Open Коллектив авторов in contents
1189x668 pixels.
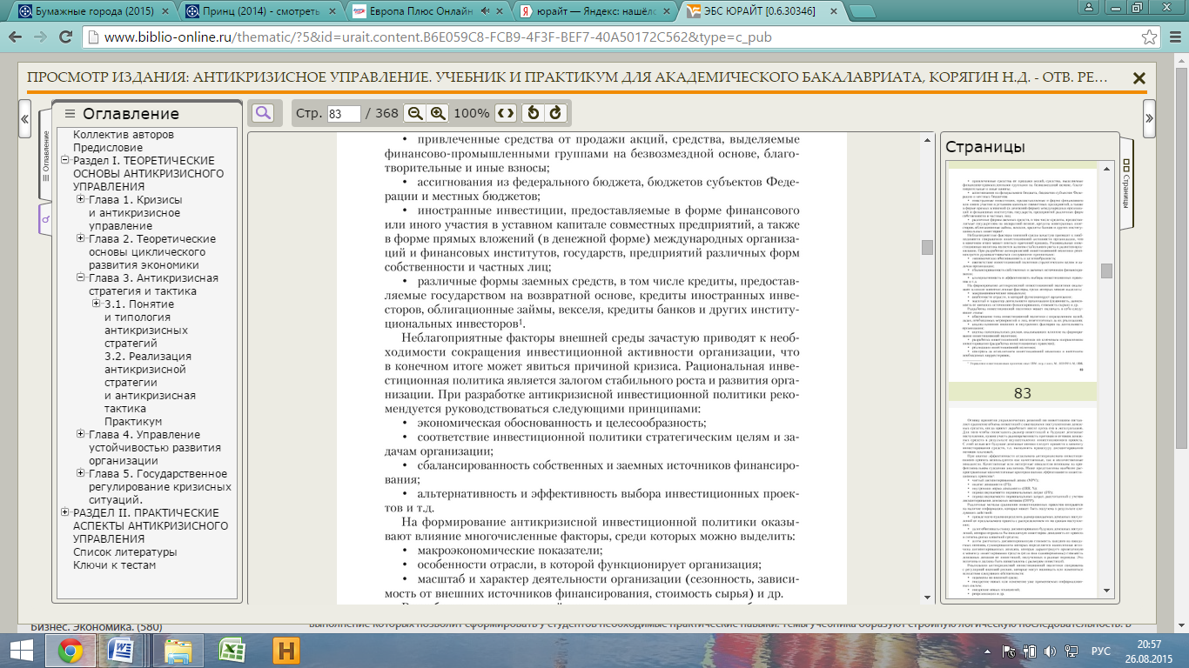pyautogui.click(x=124, y=135)
